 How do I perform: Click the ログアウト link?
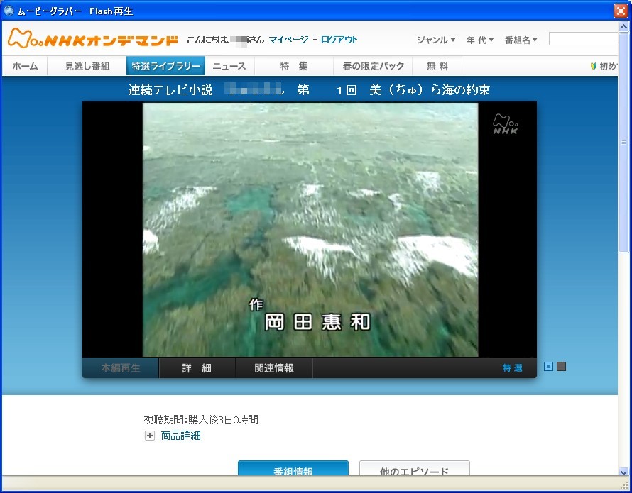click(339, 40)
